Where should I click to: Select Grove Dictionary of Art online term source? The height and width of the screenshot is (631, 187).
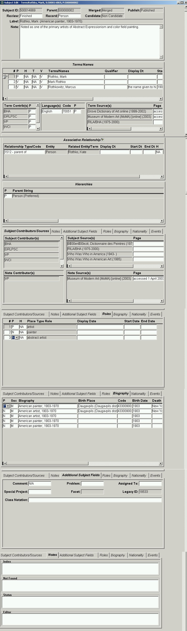120,111
